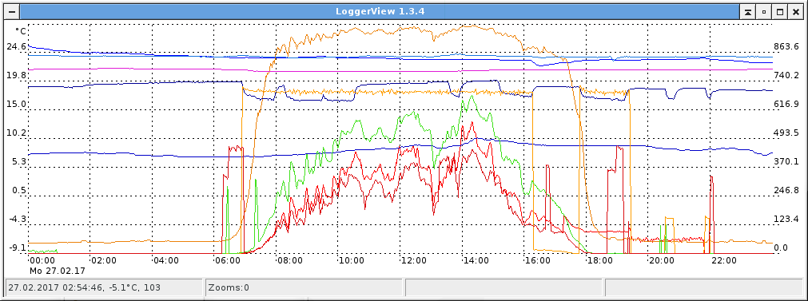Image resolution: width=808 pixels, height=301 pixels.
Task: Click the 0.0 right axis value
Action: [x=781, y=248]
